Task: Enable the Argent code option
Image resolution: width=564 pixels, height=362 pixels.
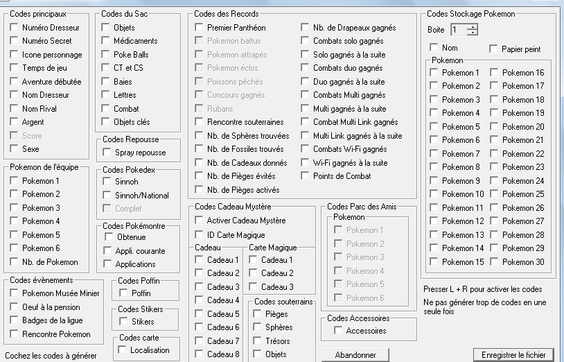Action: (15, 122)
